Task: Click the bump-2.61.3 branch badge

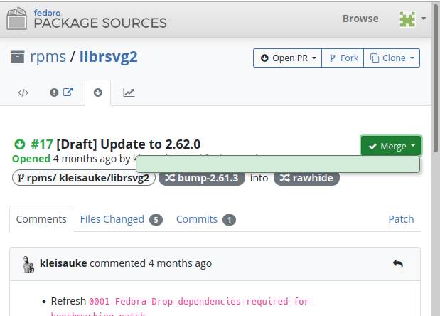Action: pos(202,178)
